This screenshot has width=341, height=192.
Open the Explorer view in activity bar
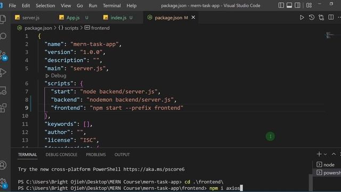(3, 19)
